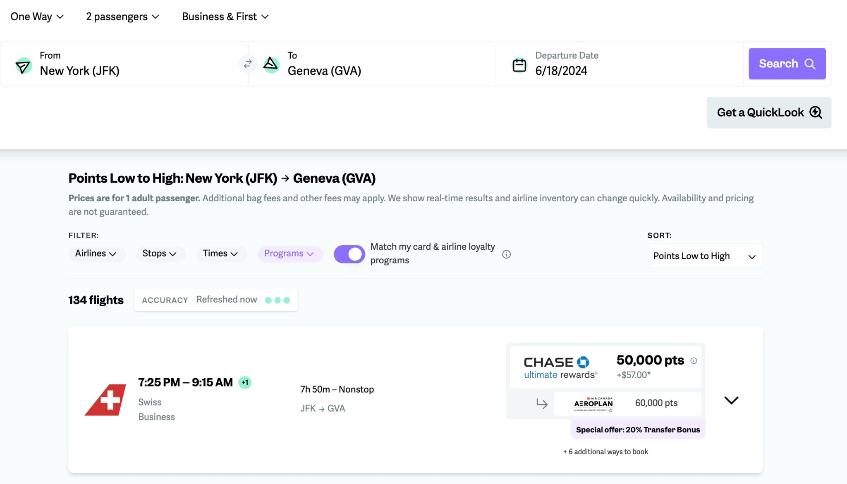Open the Airlines filter dropdown
Viewport: 847px width, 484px height.
coord(96,254)
